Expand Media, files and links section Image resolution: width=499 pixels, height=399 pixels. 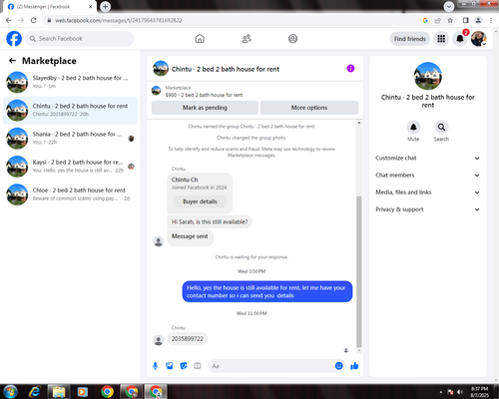coord(428,193)
